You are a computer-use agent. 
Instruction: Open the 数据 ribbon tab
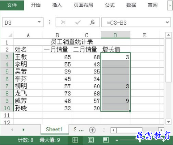pyautogui.click(x=131, y=5)
